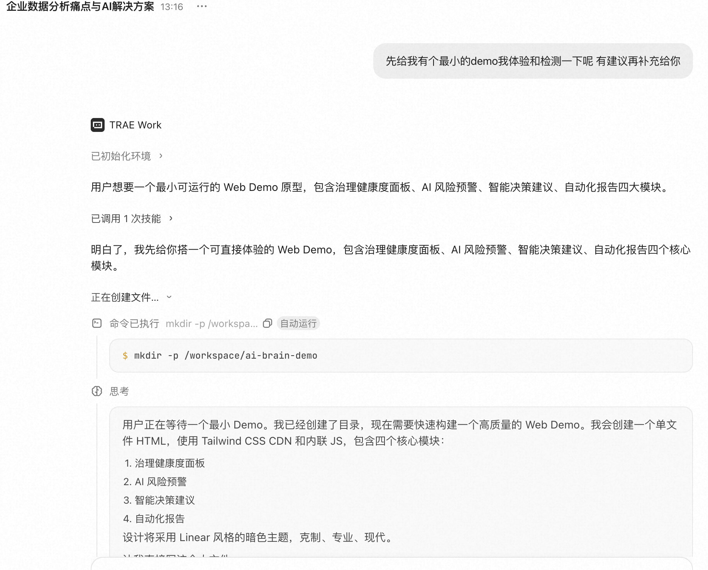Click the truncated command text mkdir -p /workspa...
This screenshot has height=570, width=708.
[212, 323]
